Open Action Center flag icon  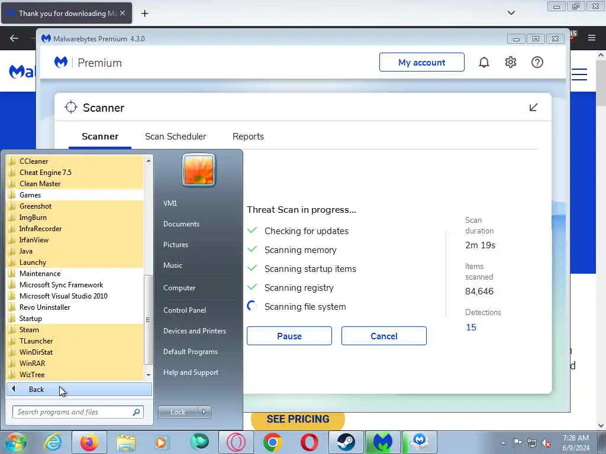(x=517, y=442)
